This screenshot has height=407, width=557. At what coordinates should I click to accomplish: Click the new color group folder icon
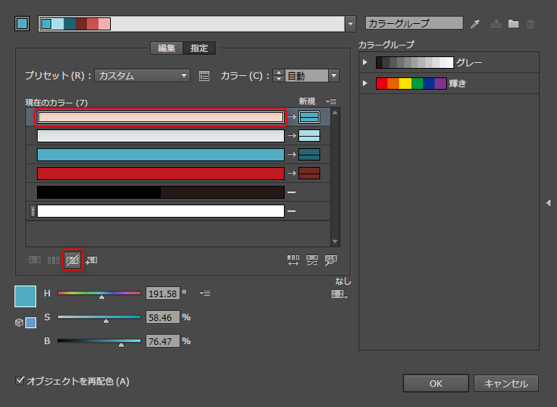click(x=514, y=24)
